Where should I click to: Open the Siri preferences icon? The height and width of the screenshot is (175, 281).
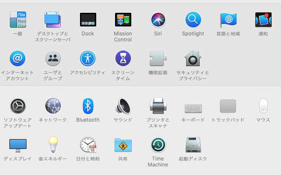[x=158, y=20]
